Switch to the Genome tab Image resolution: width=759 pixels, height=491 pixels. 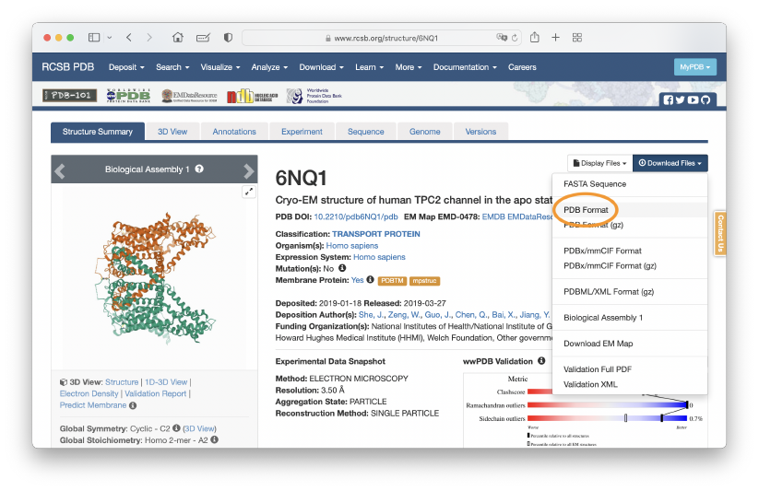424,132
